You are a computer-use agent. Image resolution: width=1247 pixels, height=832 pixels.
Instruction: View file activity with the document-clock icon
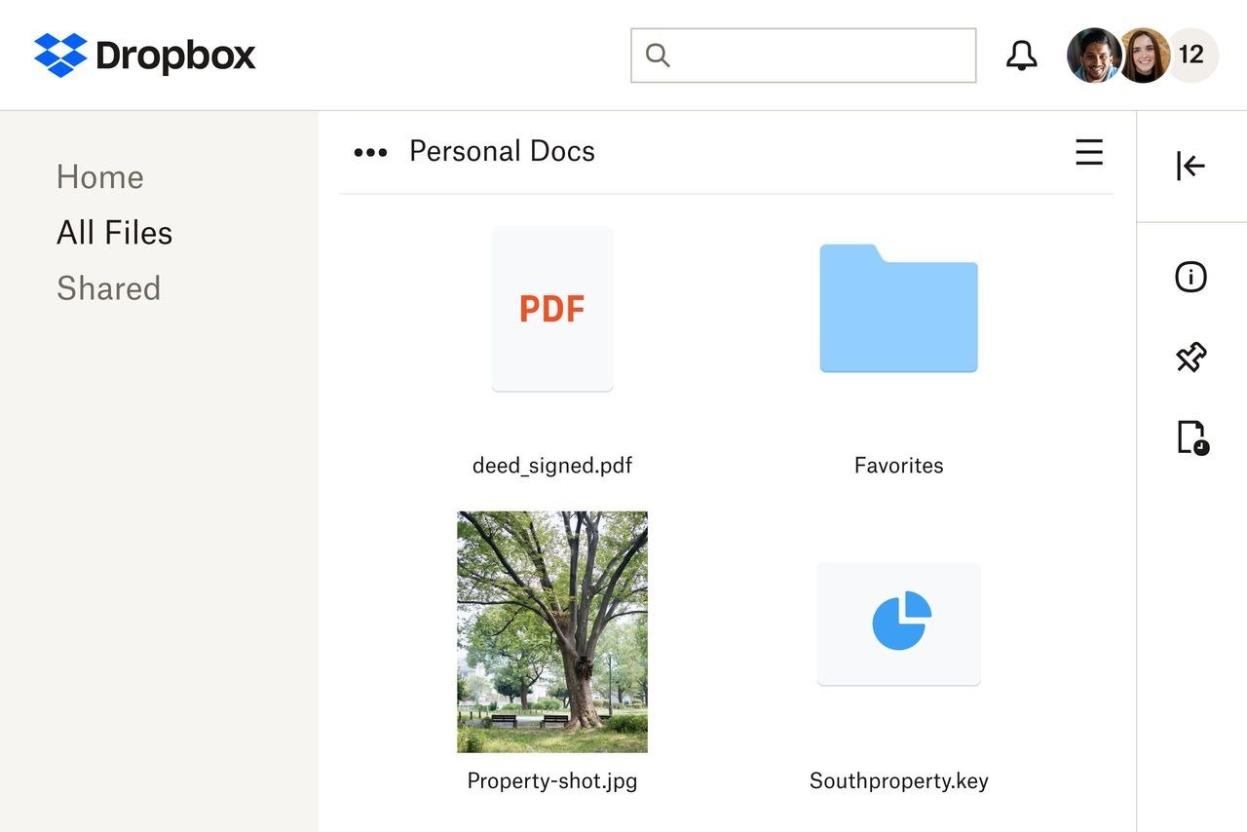pos(1190,436)
